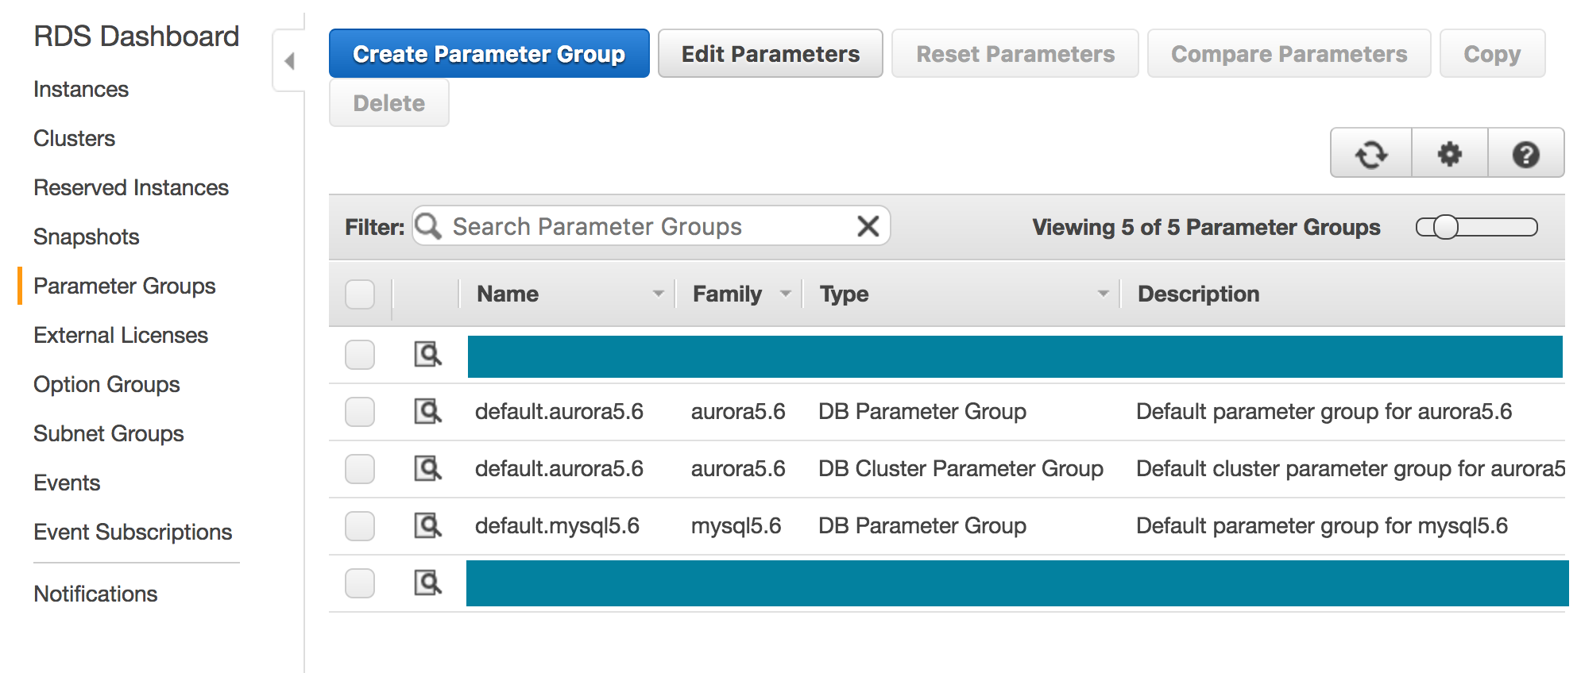The height and width of the screenshot is (673, 1581).
Task: Collapse the sidebar with the arrow
Action: tap(289, 61)
